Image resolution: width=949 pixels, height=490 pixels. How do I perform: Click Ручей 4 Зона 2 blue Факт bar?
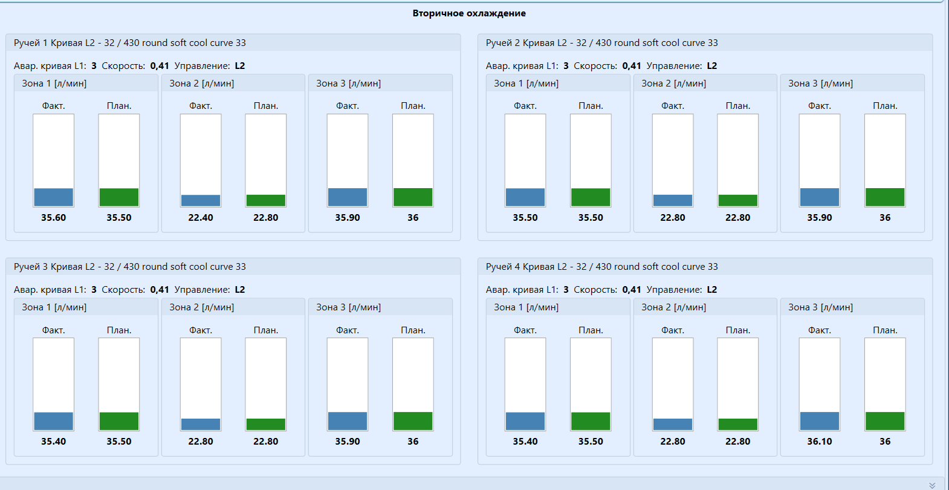(673, 424)
